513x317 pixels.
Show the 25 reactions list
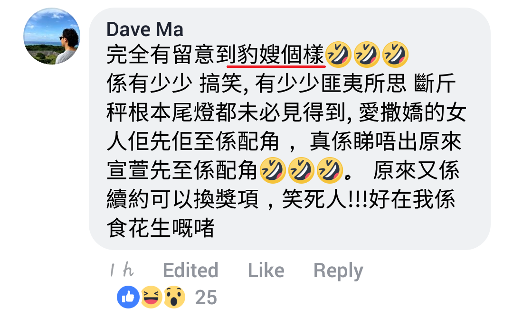(x=206, y=298)
